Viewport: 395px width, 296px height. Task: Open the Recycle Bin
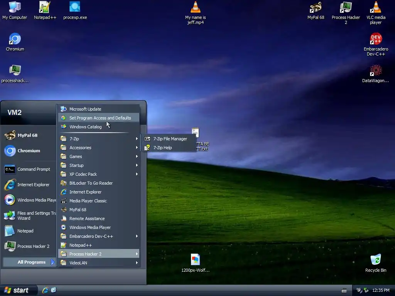pos(376,263)
